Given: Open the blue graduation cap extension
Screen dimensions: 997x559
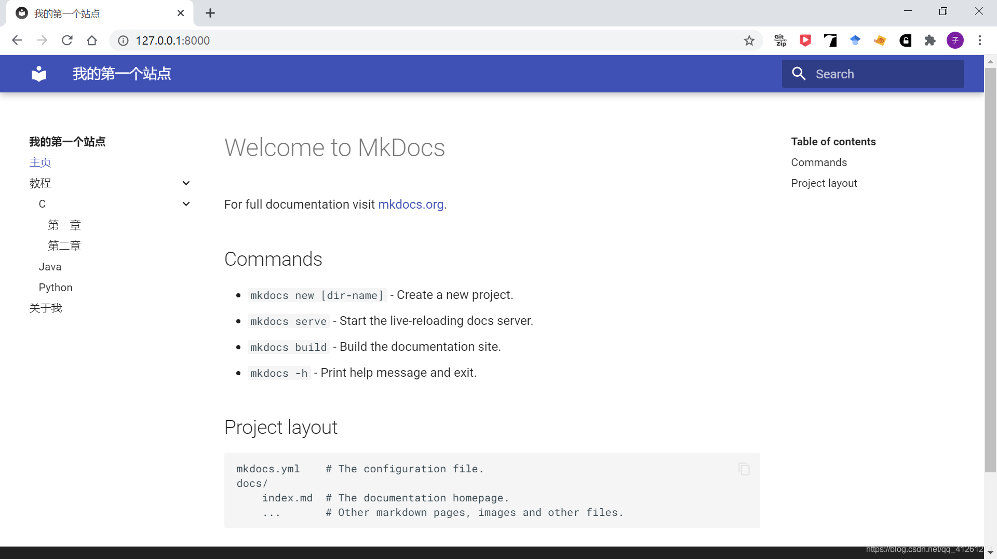Looking at the screenshot, I should (x=855, y=40).
